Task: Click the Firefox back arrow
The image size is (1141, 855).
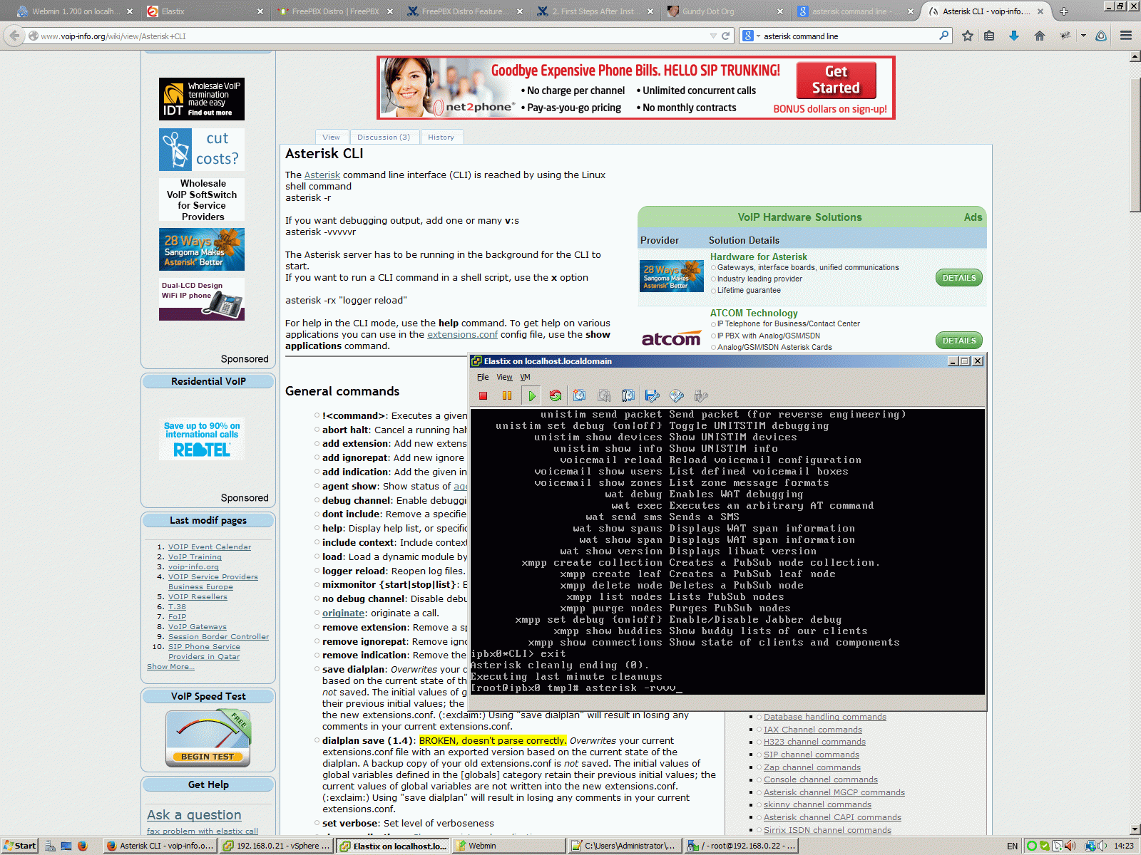Action: coord(14,36)
